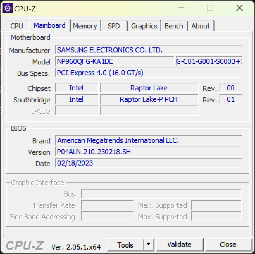
Task: Click the Chipset vendor Intel field
Action: click(77, 88)
